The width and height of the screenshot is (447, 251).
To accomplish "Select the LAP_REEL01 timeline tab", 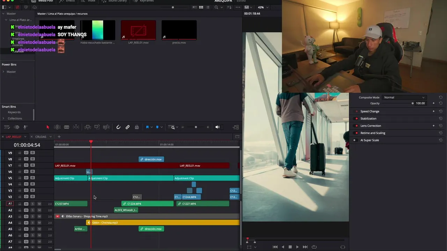I will coord(13,137).
